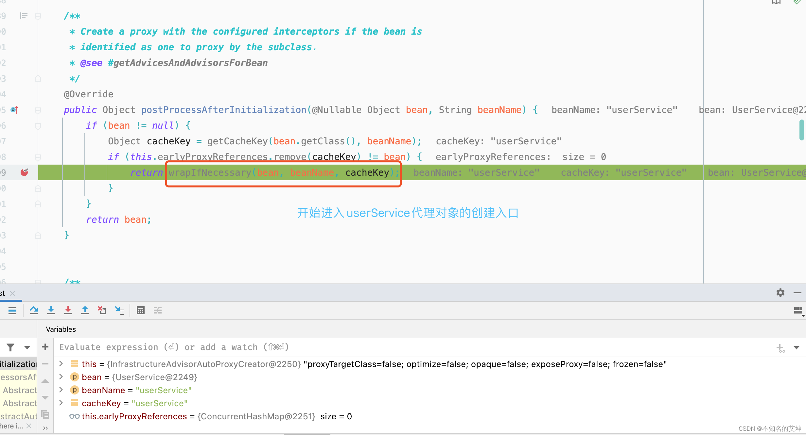Collapse earlyProxyReferences if-block fold marker
Screen dimensions: 806x435
tap(38, 157)
